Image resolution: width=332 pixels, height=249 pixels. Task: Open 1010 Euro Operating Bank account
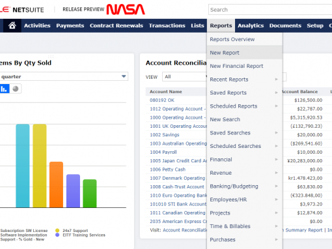[178, 196]
